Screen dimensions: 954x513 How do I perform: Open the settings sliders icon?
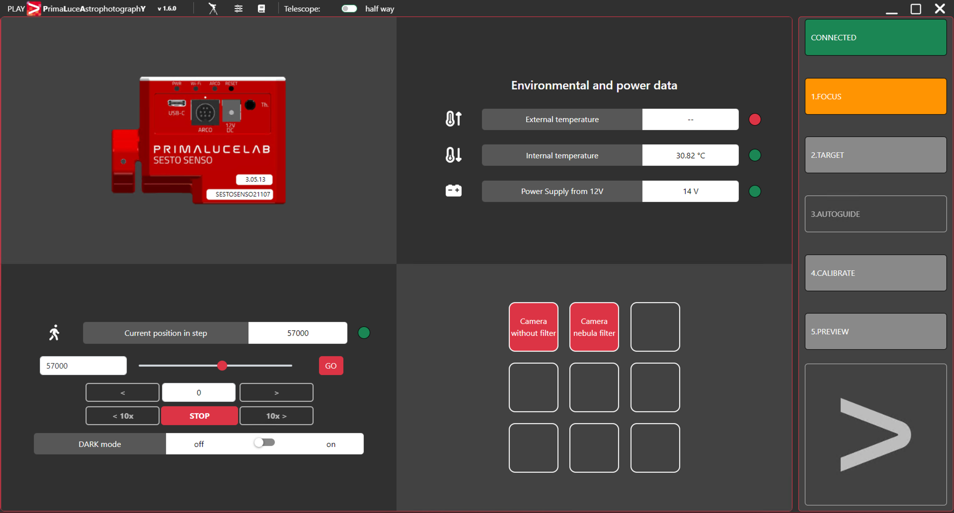tap(238, 8)
